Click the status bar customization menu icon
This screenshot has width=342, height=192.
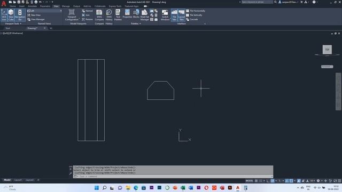point(339,181)
